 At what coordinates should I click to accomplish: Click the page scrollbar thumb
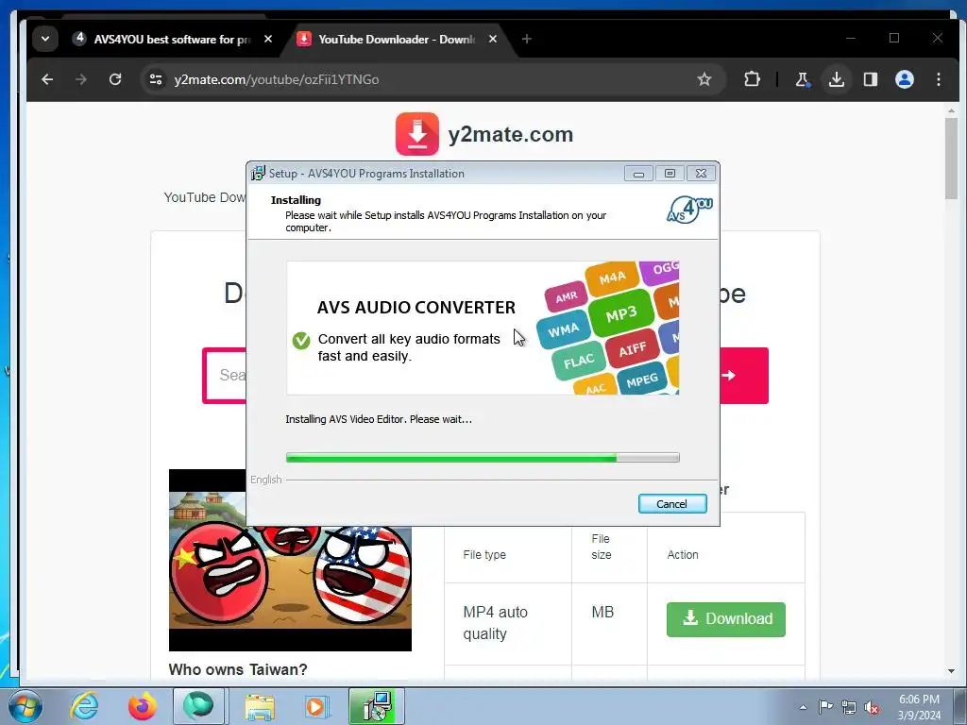951,158
